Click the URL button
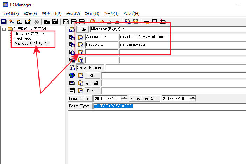The width and height of the screenshot is (246, 164). pyautogui.click(x=92, y=76)
